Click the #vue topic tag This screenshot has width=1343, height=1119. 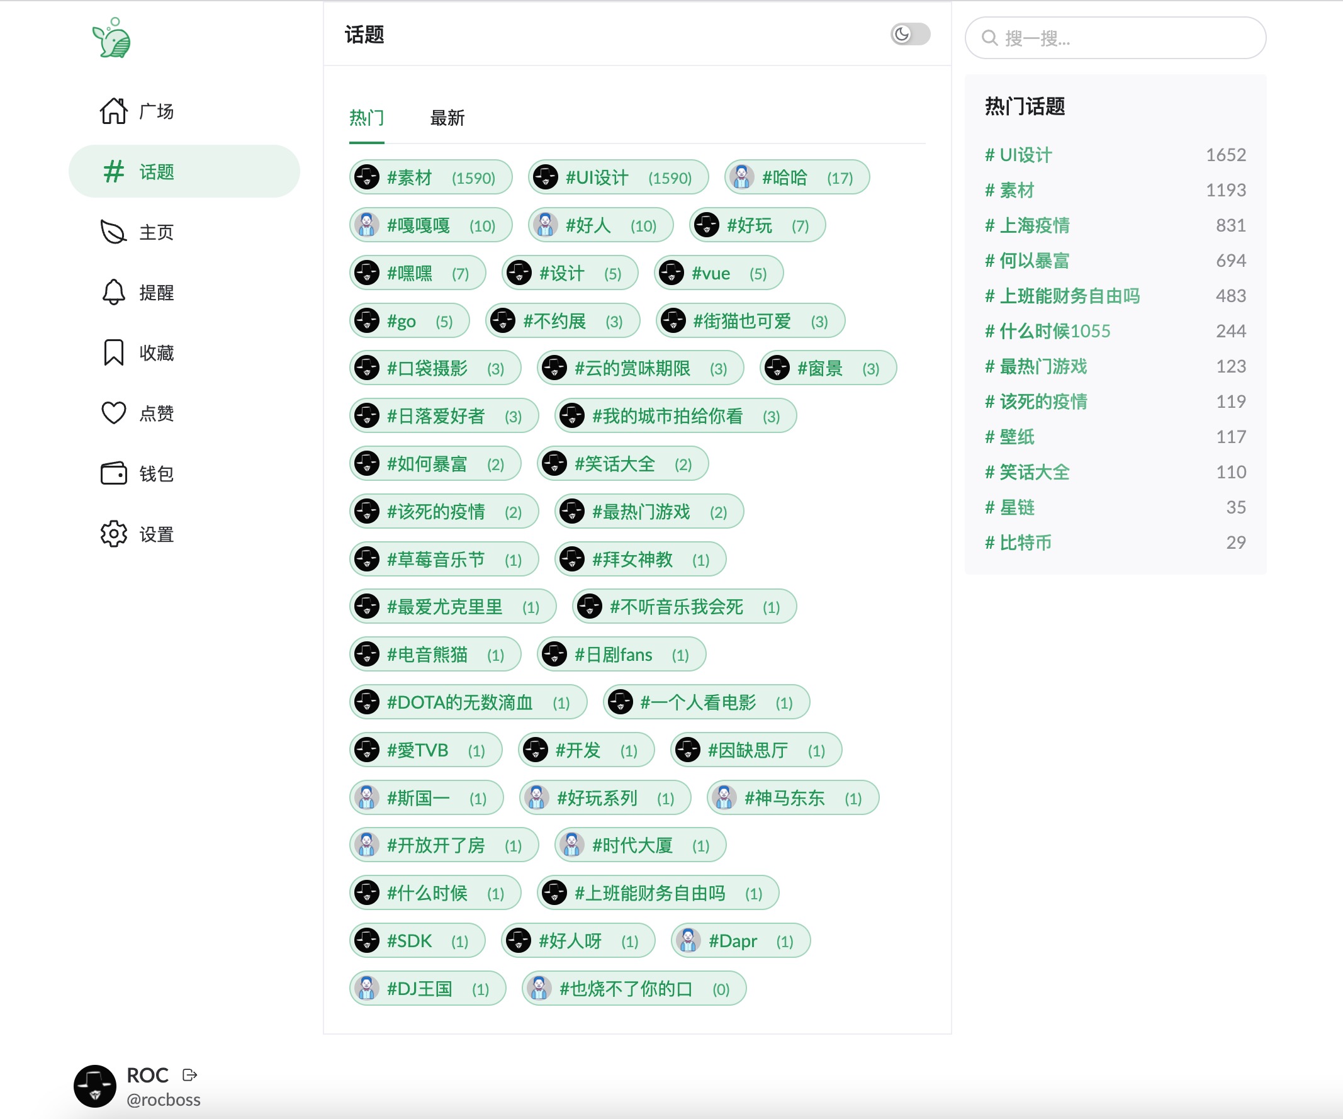[711, 274]
